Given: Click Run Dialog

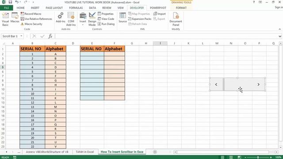Looking at the screenshot, I should 106,24.
